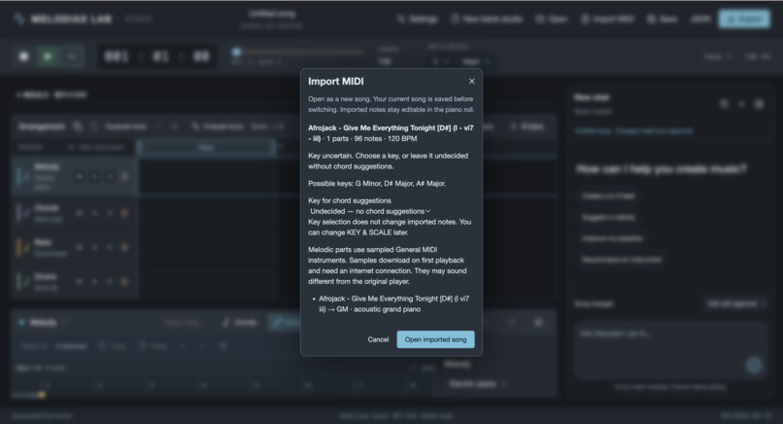Click the 001:01:00 position counter
Viewport: 783px width, 424px height.
point(157,56)
